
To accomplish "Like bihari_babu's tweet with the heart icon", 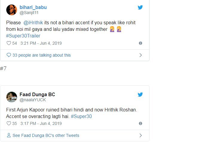I will (9, 43).
